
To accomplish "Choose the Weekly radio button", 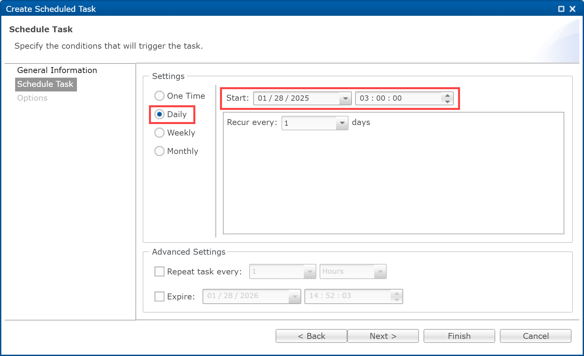I will pos(159,133).
